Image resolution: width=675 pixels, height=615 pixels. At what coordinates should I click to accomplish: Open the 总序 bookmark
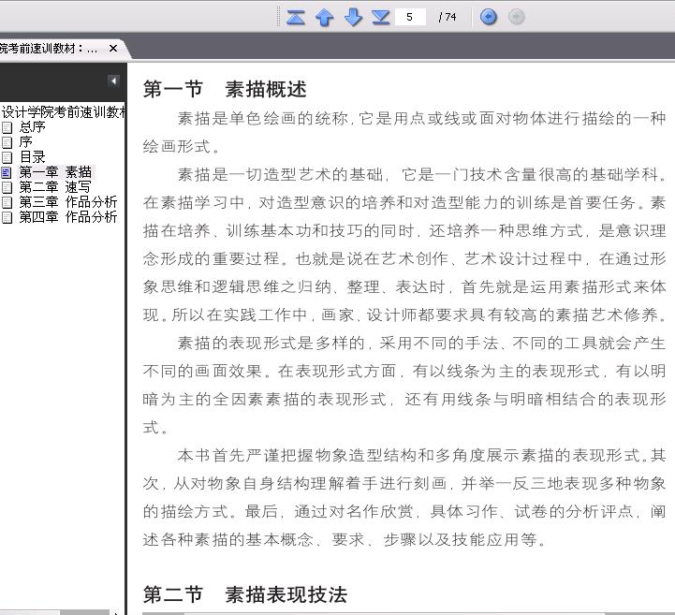pos(32,127)
